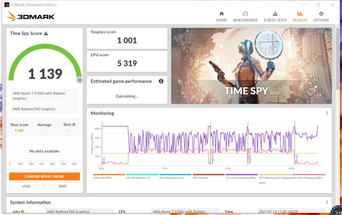Screen dimensions: 342x215
Task: Open System information three-dot menu
Action: point(327,202)
